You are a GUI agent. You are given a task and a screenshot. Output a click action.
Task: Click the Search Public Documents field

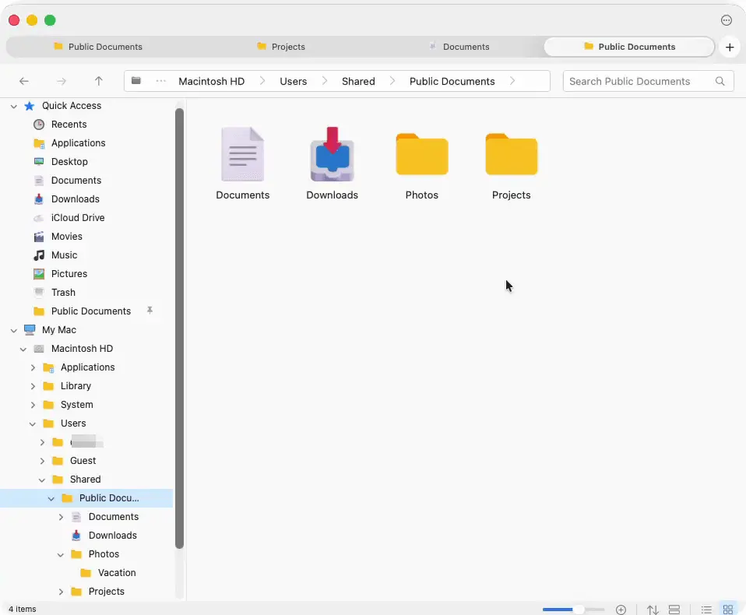[648, 81]
